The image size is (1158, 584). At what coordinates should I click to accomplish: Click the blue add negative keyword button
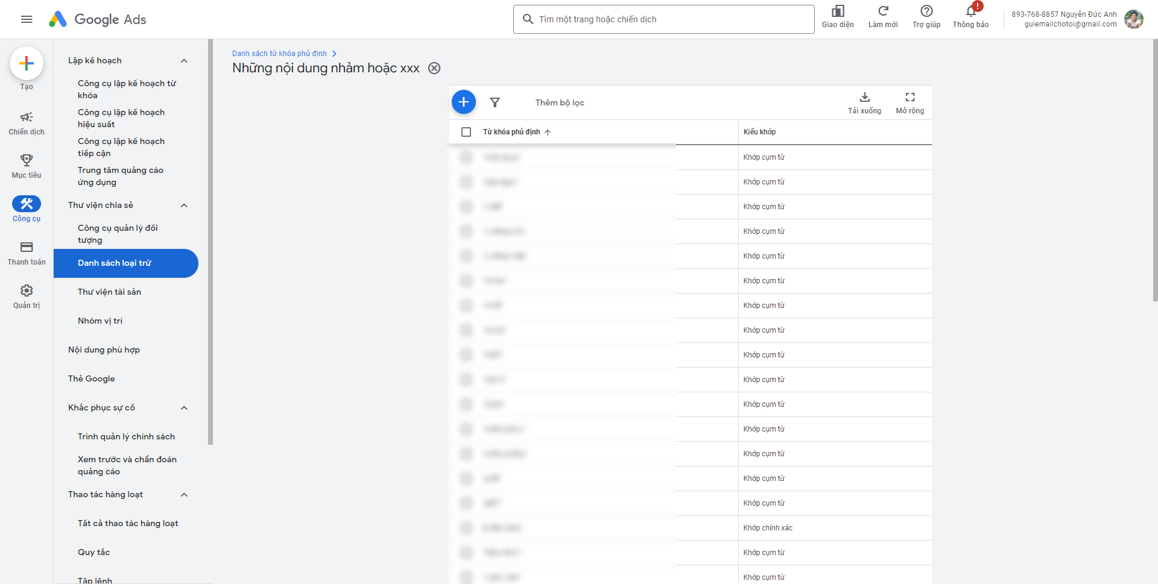(x=463, y=102)
